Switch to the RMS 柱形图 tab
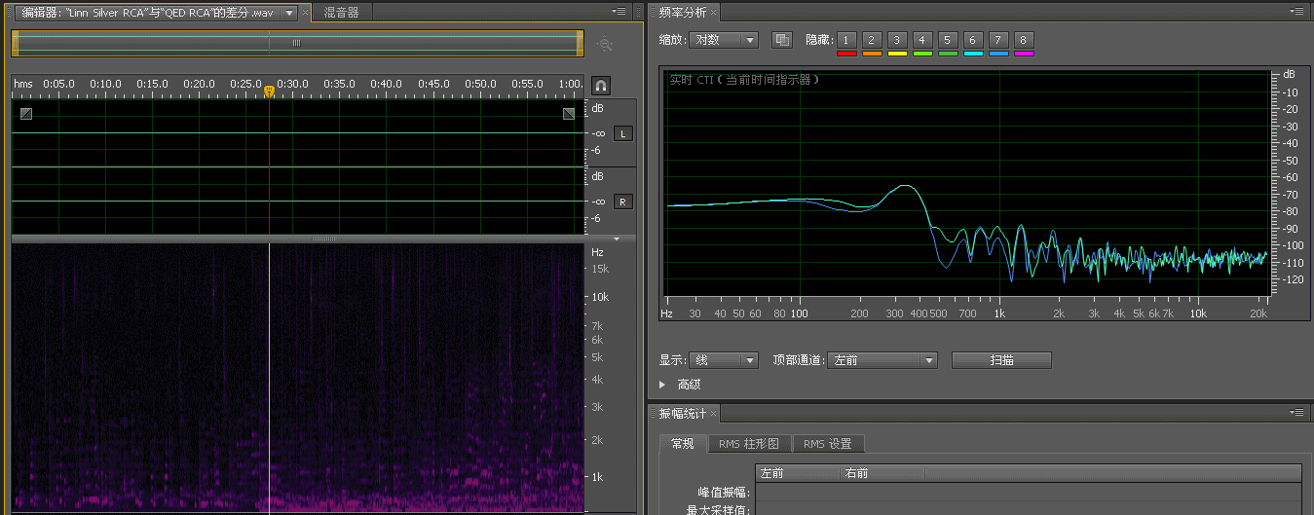Screen dimensions: 1314x515 pyautogui.click(x=748, y=444)
